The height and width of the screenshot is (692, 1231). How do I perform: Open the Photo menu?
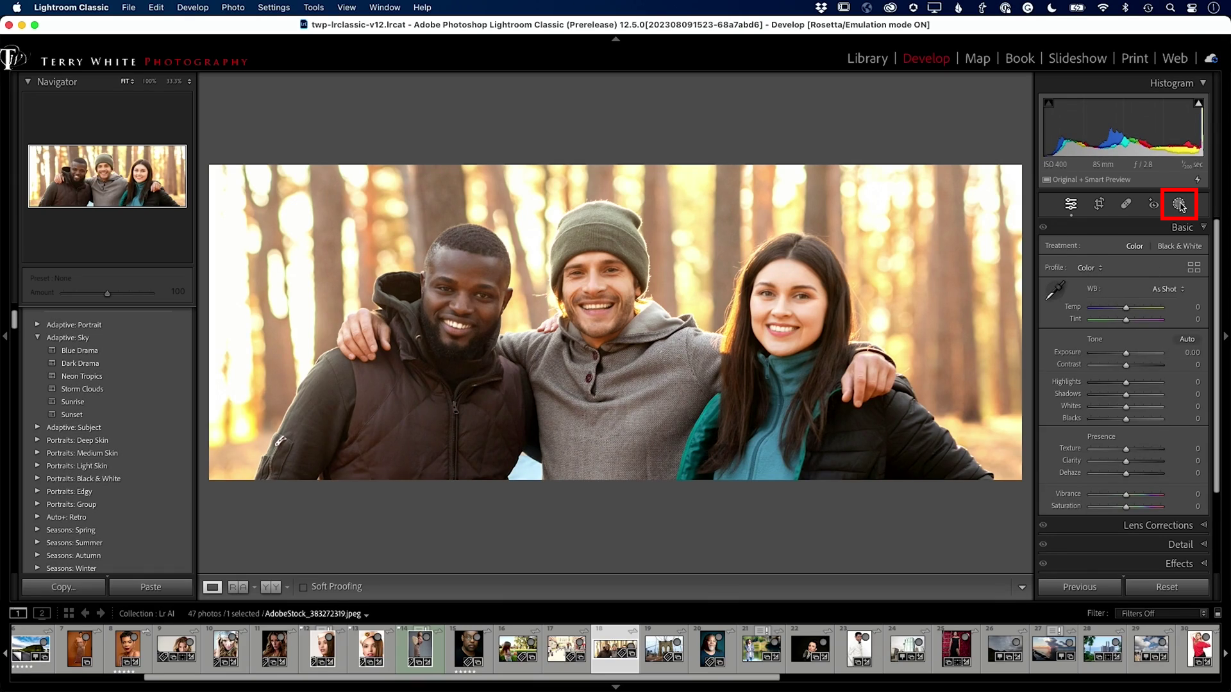[x=233, y=7]
